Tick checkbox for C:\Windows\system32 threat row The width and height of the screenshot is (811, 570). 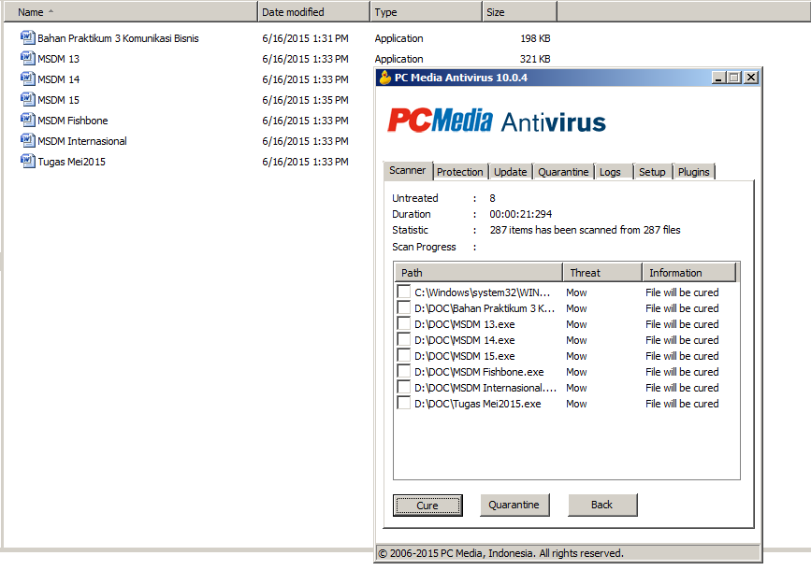[403, 292]
